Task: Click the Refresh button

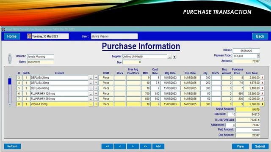Action: click(x=12, y=147)
